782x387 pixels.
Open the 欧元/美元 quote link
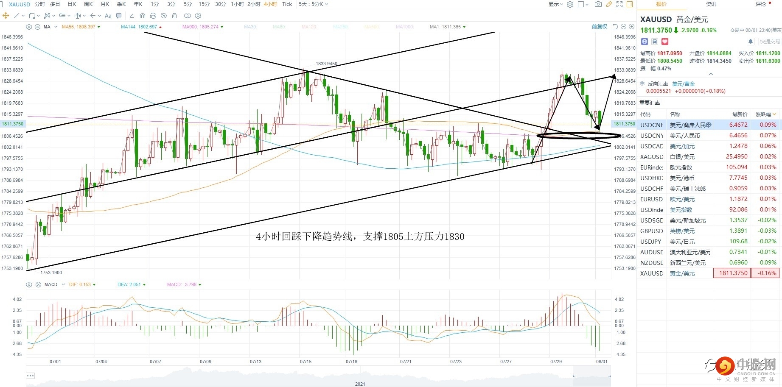pyautogui.click(x=682, y=199)
